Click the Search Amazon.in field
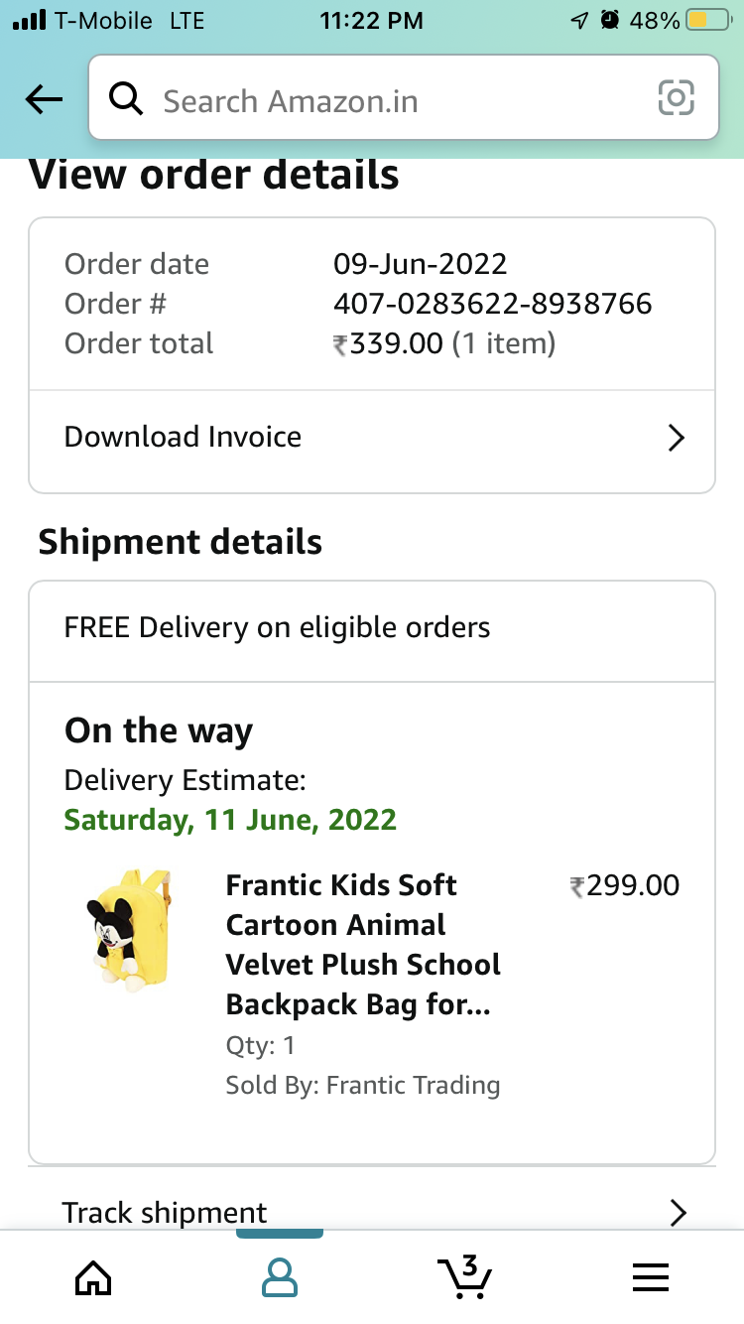This screenshot has width=744, height=1324. click(397, 100)
